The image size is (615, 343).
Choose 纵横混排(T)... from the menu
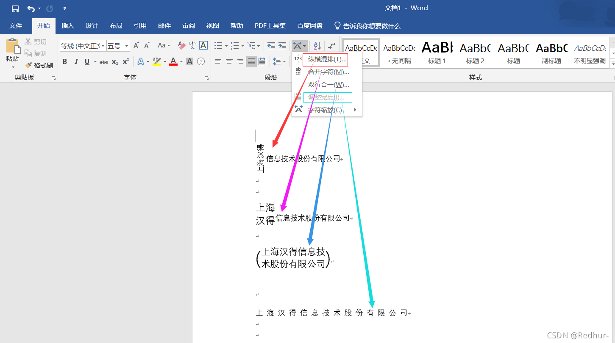tap(327, 59)
